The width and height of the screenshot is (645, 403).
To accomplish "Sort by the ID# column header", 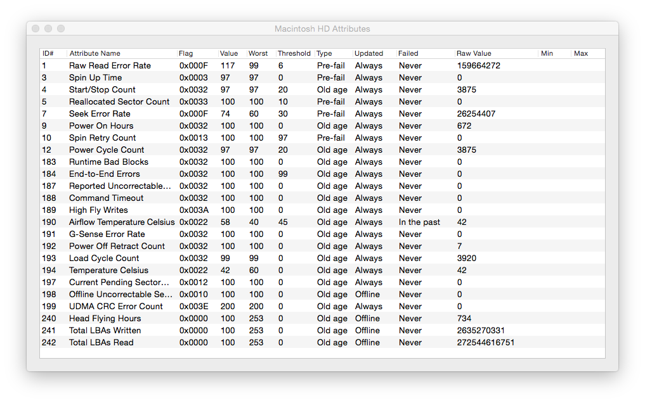I will tap(53, 53).
